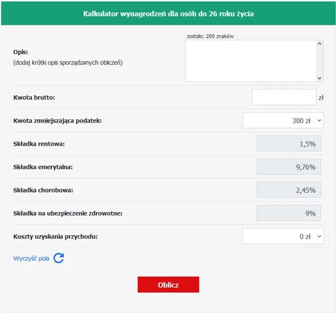Click the Opis label text
Image resolution: width=336 pixels, height=313 pixels.
click(21, 52)
